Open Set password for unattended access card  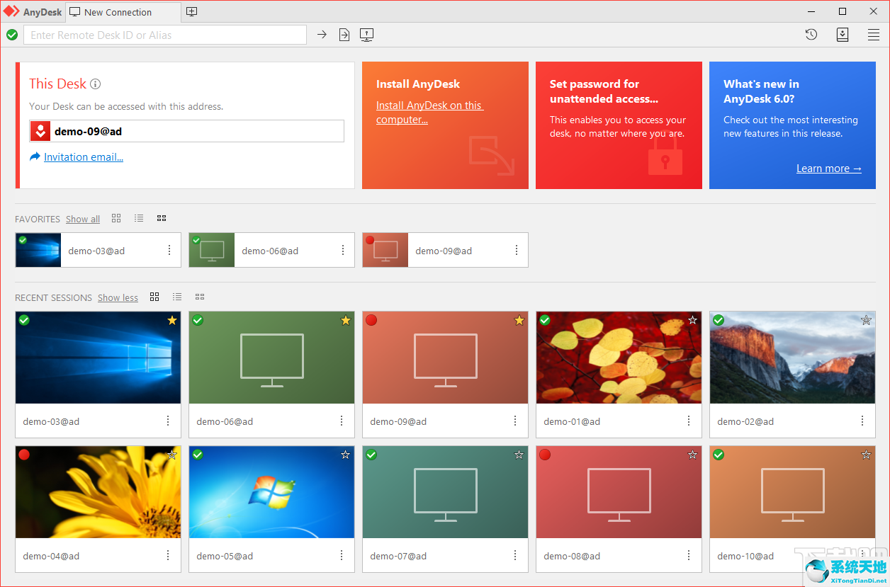tap(619, 125)
